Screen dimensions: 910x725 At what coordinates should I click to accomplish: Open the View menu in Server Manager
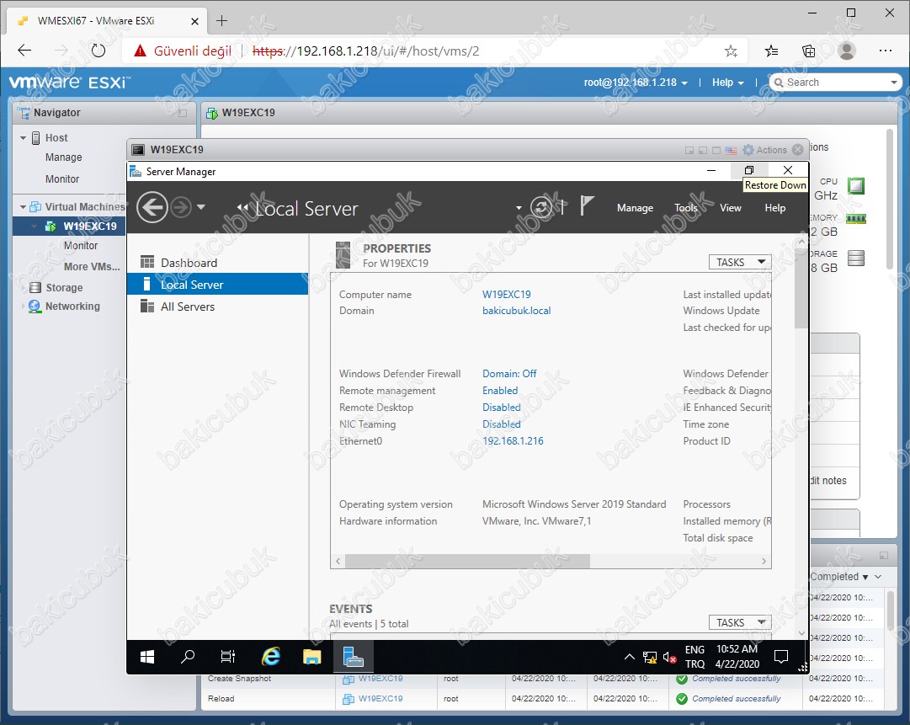730,208
